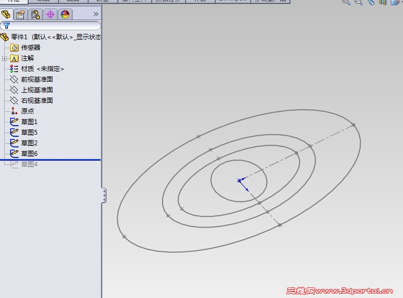Select sketch 草图5 in the tree
This screenshot has width=403, height=298.
tap(24, 132)
